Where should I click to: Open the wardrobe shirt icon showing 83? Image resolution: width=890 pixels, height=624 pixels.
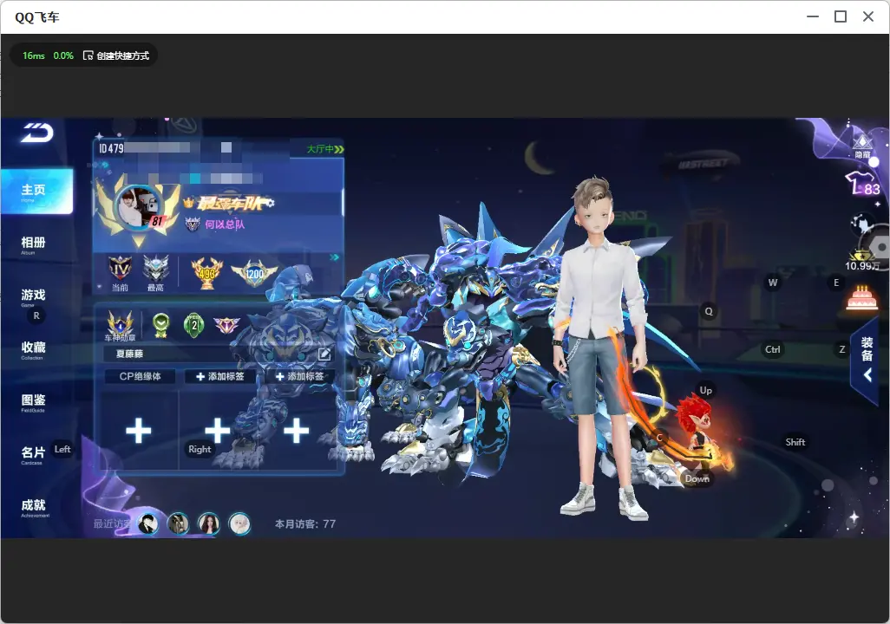tap(862, 184)
